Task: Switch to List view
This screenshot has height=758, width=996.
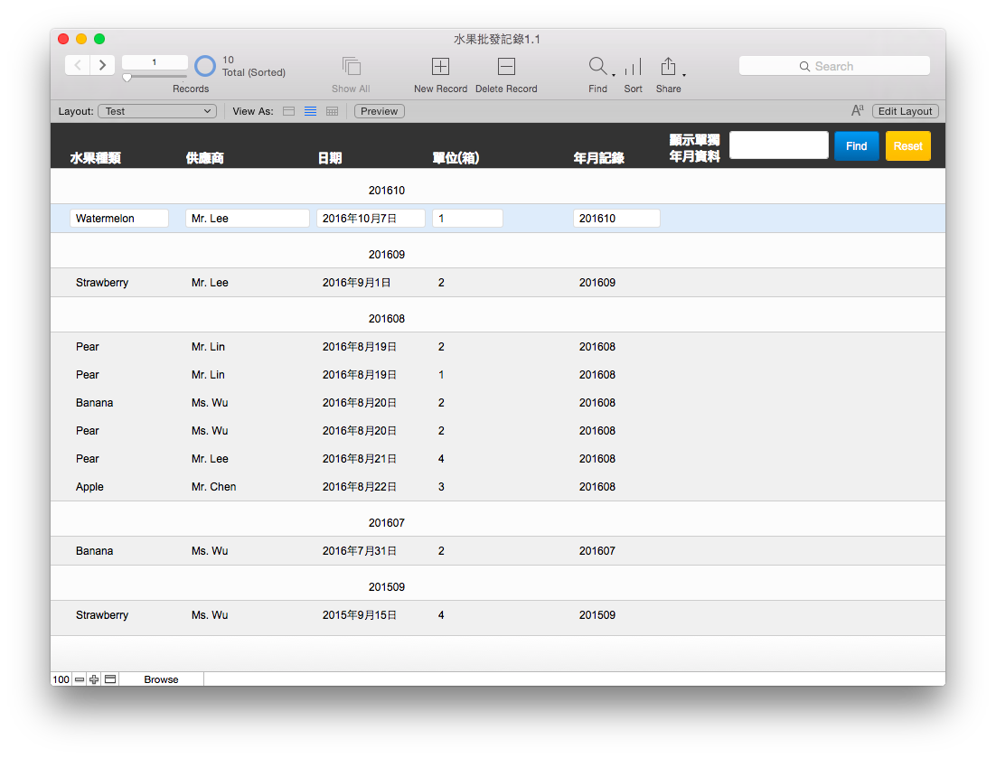Action: coord(311,111)
